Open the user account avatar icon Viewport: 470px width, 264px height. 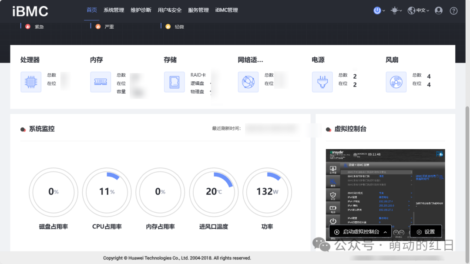pos(439,10)
